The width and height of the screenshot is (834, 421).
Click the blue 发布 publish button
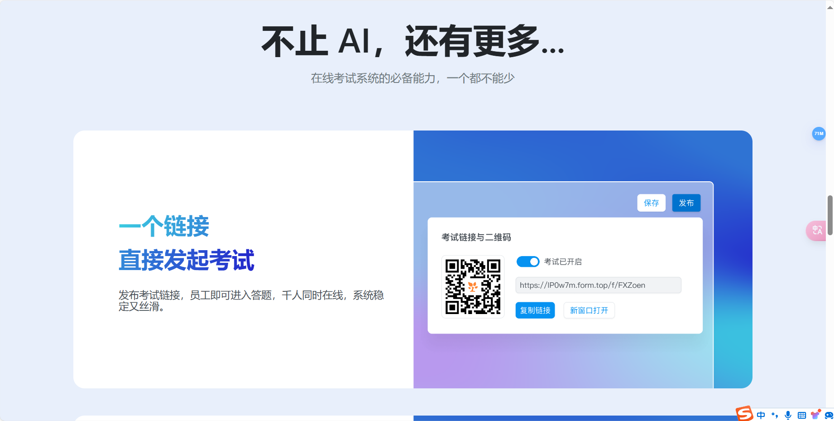coord(686,203)
